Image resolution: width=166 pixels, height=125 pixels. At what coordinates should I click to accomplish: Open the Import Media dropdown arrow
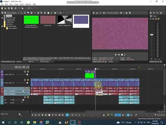click(x=19, y=13)
